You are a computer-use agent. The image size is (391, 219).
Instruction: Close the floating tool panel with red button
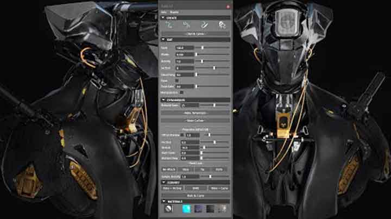(x=228, y=6)
